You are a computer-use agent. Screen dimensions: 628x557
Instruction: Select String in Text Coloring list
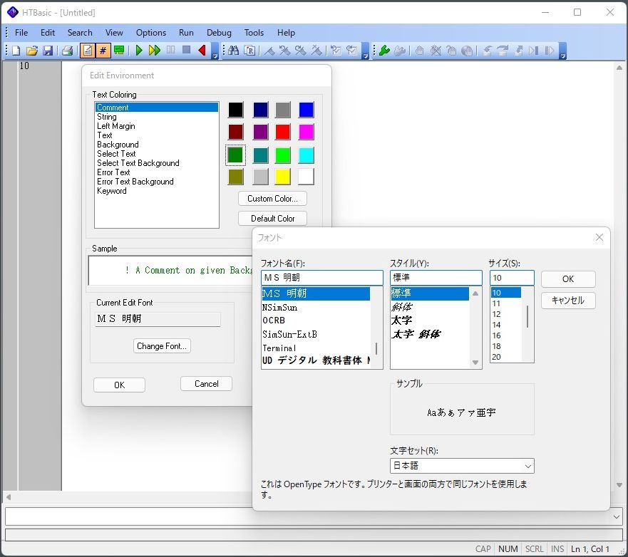(x=157, y=117)
